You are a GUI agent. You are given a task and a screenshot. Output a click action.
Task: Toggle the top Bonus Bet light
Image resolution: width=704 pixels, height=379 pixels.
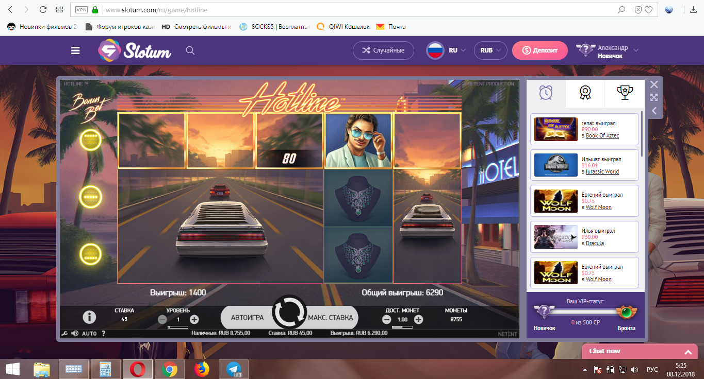(91, 140)
